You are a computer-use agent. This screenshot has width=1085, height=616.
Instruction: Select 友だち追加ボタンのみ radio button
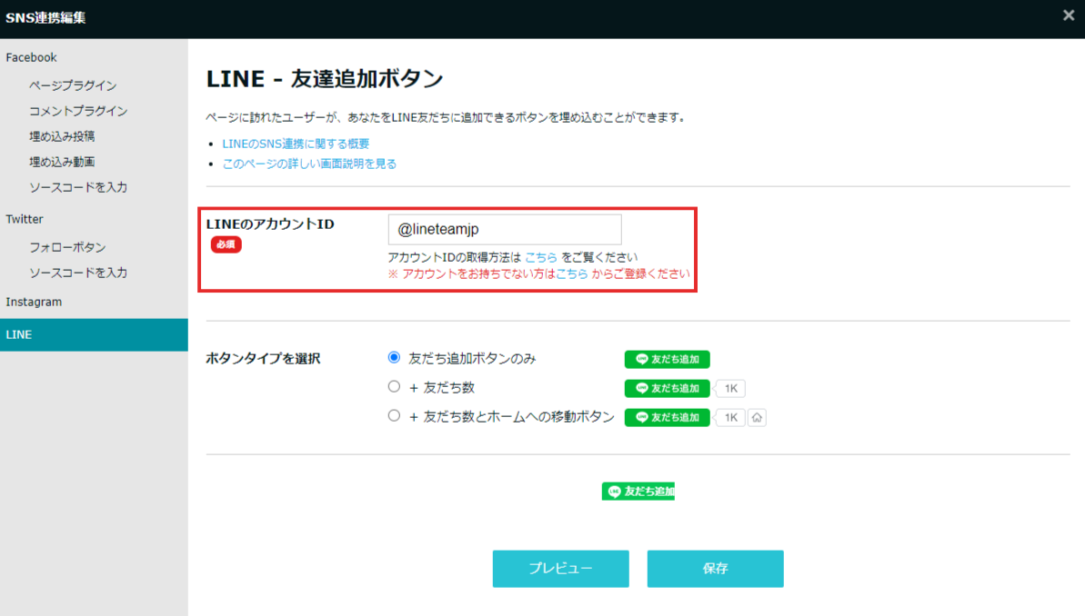(x=394, y=357)
